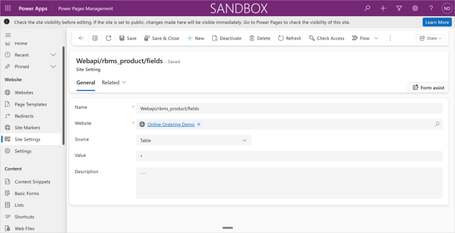Open the more commands overflow menu
455x233 pixels.
[x=390, y=38]
